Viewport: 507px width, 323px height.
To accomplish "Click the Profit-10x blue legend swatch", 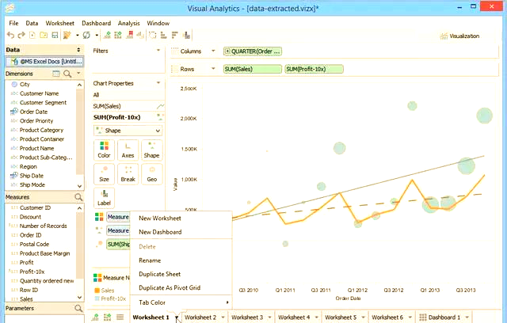I will point(97,298).
